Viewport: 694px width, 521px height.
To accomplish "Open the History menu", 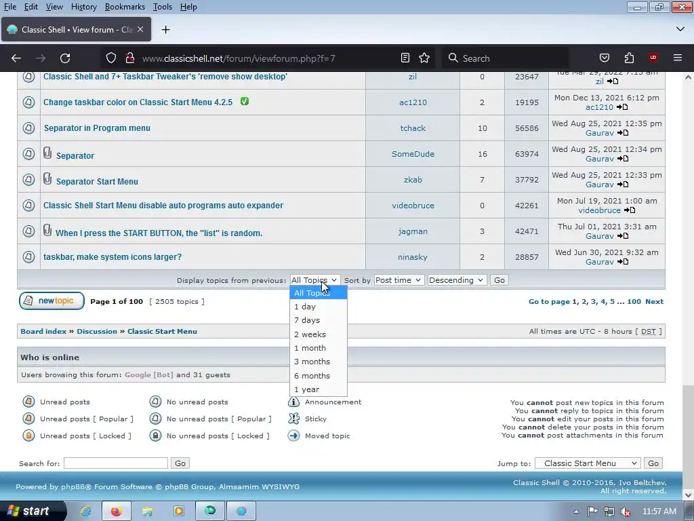I will coord(83,7).
